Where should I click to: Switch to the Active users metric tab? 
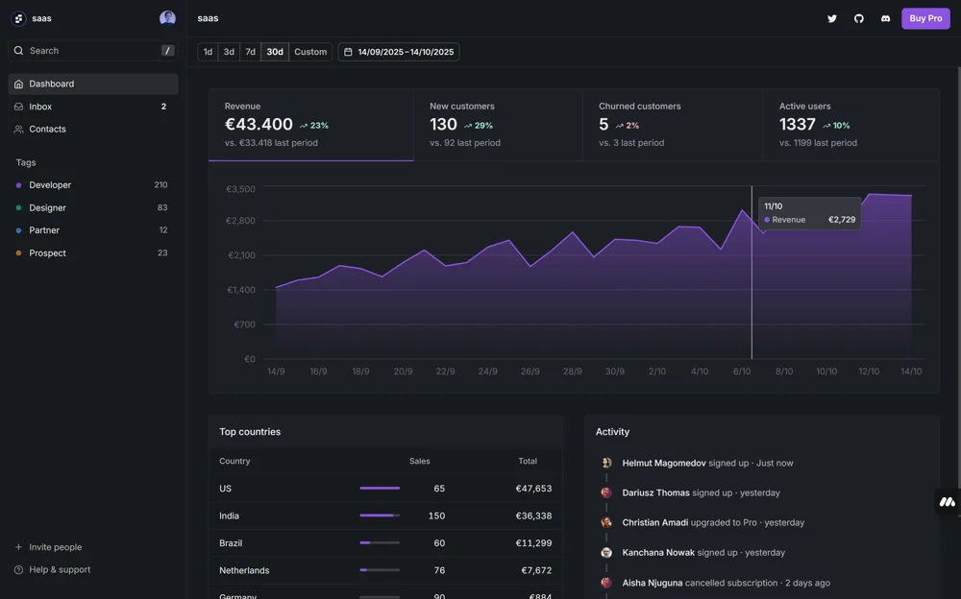click(x=851, y=125)
